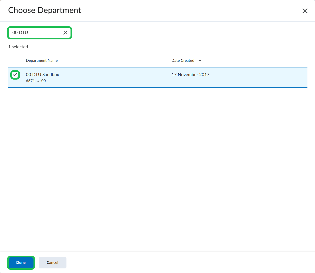The height and width of the screenshot is (273, 315).
Task: Click the department code 6671
Action: tap(30, 81)
